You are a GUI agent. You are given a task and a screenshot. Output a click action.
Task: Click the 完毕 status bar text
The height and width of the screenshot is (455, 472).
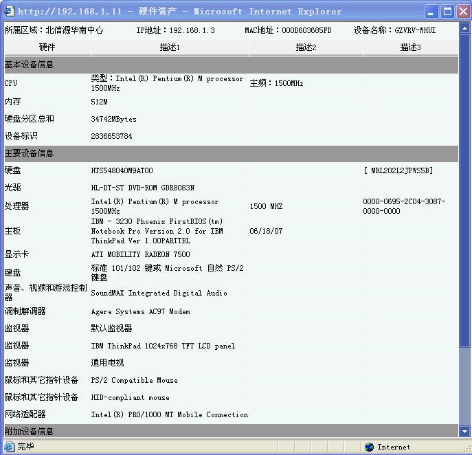click(25, 447)
